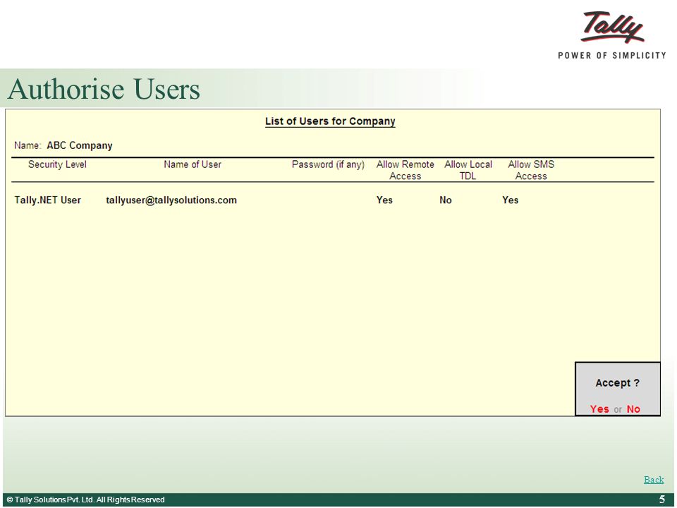Click the Password (if any) column header

(x=328, y=164)
